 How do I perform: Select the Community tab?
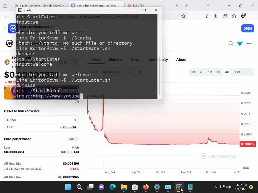(x=158, y=60)
